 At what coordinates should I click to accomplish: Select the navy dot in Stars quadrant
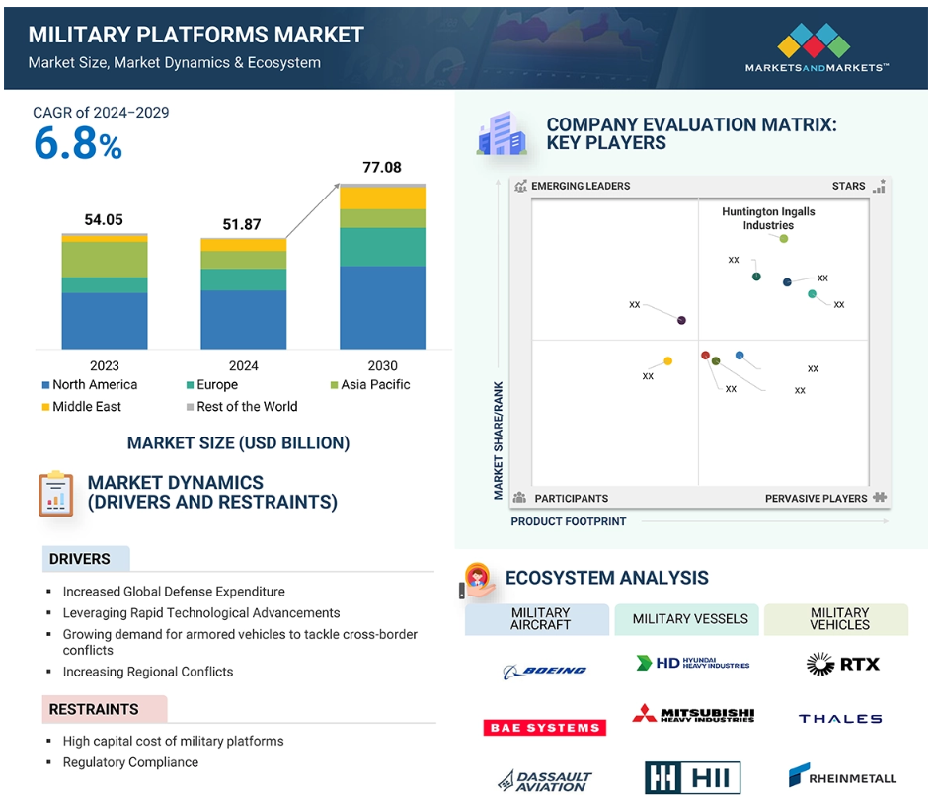click(787, 282)
